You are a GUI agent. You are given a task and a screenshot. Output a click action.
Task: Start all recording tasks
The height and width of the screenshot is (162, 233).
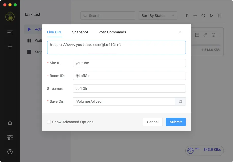coord(211,16)
